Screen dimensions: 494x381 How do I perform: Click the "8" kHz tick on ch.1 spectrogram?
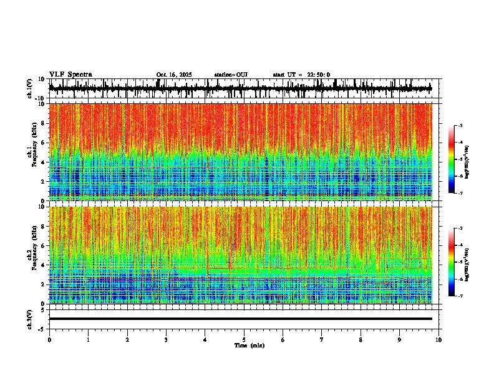click(x=44, y=123)
